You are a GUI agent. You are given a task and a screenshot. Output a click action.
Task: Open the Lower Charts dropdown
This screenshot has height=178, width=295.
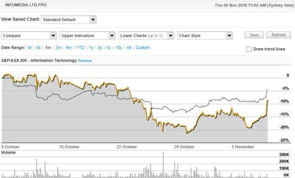click(x=146, y=35)
